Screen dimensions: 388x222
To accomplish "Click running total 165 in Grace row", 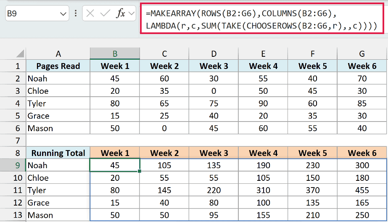I will point(362,202).
